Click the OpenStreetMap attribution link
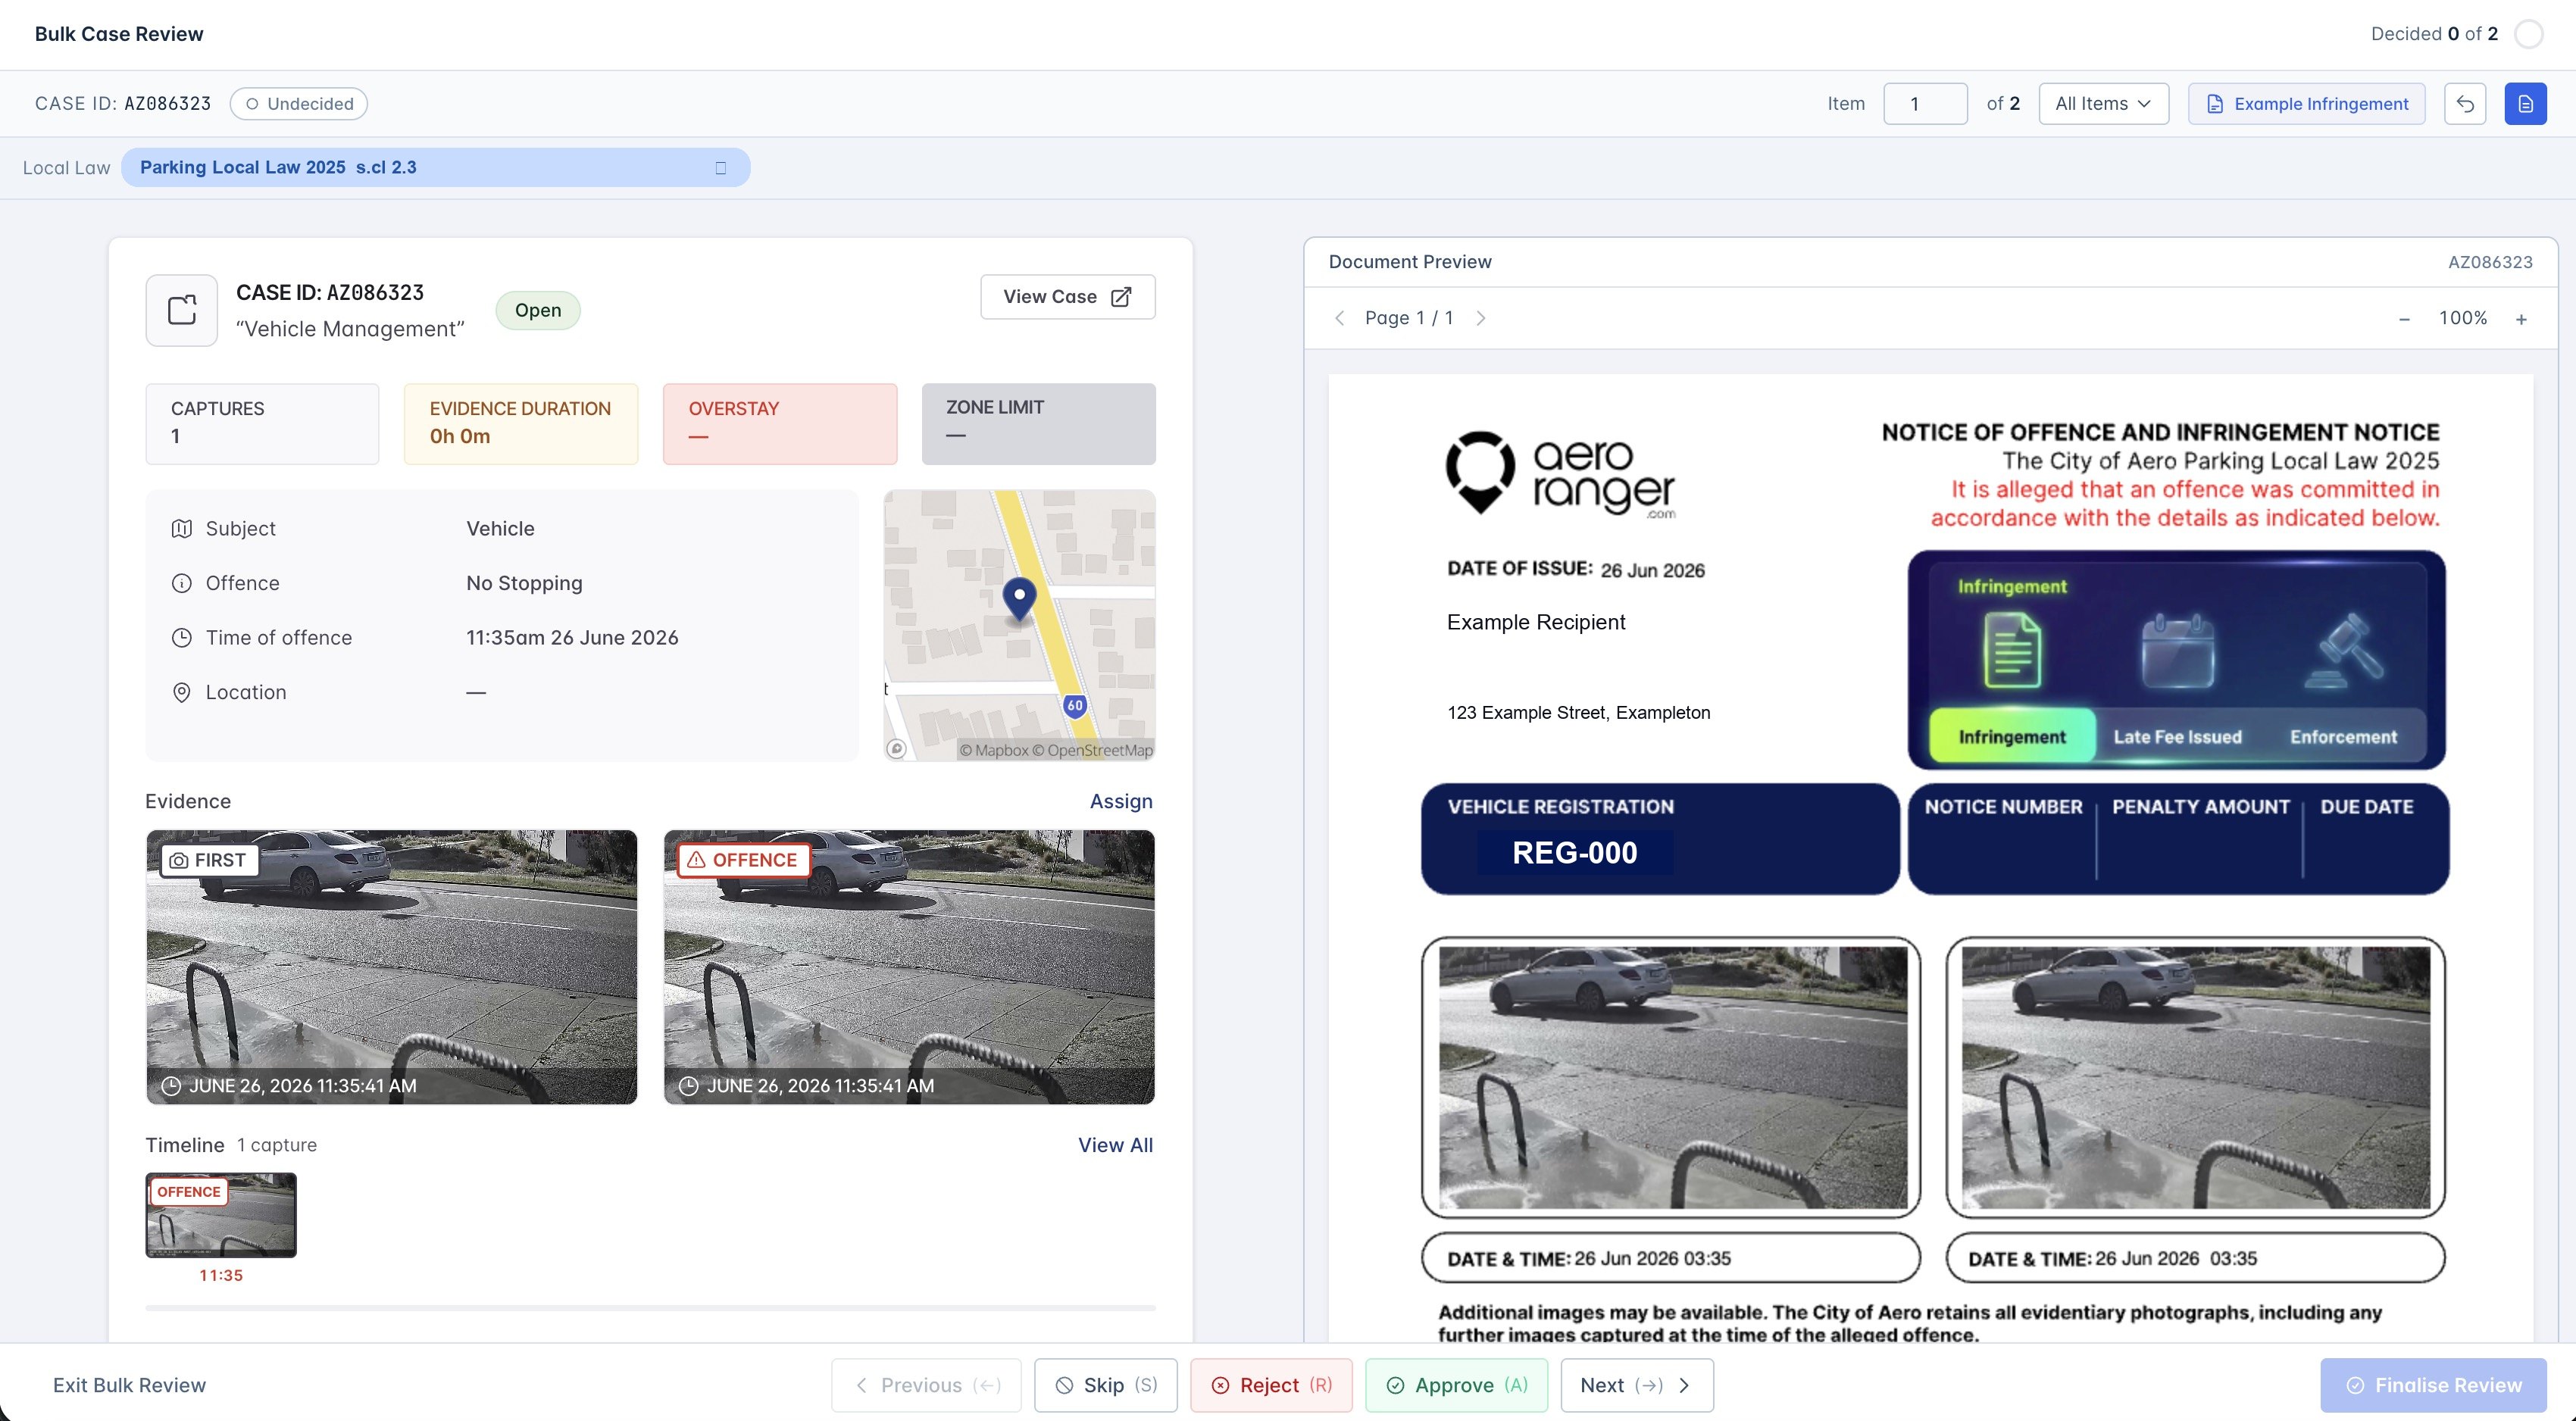The image size is (2576, 1421). click(1092, 751)
